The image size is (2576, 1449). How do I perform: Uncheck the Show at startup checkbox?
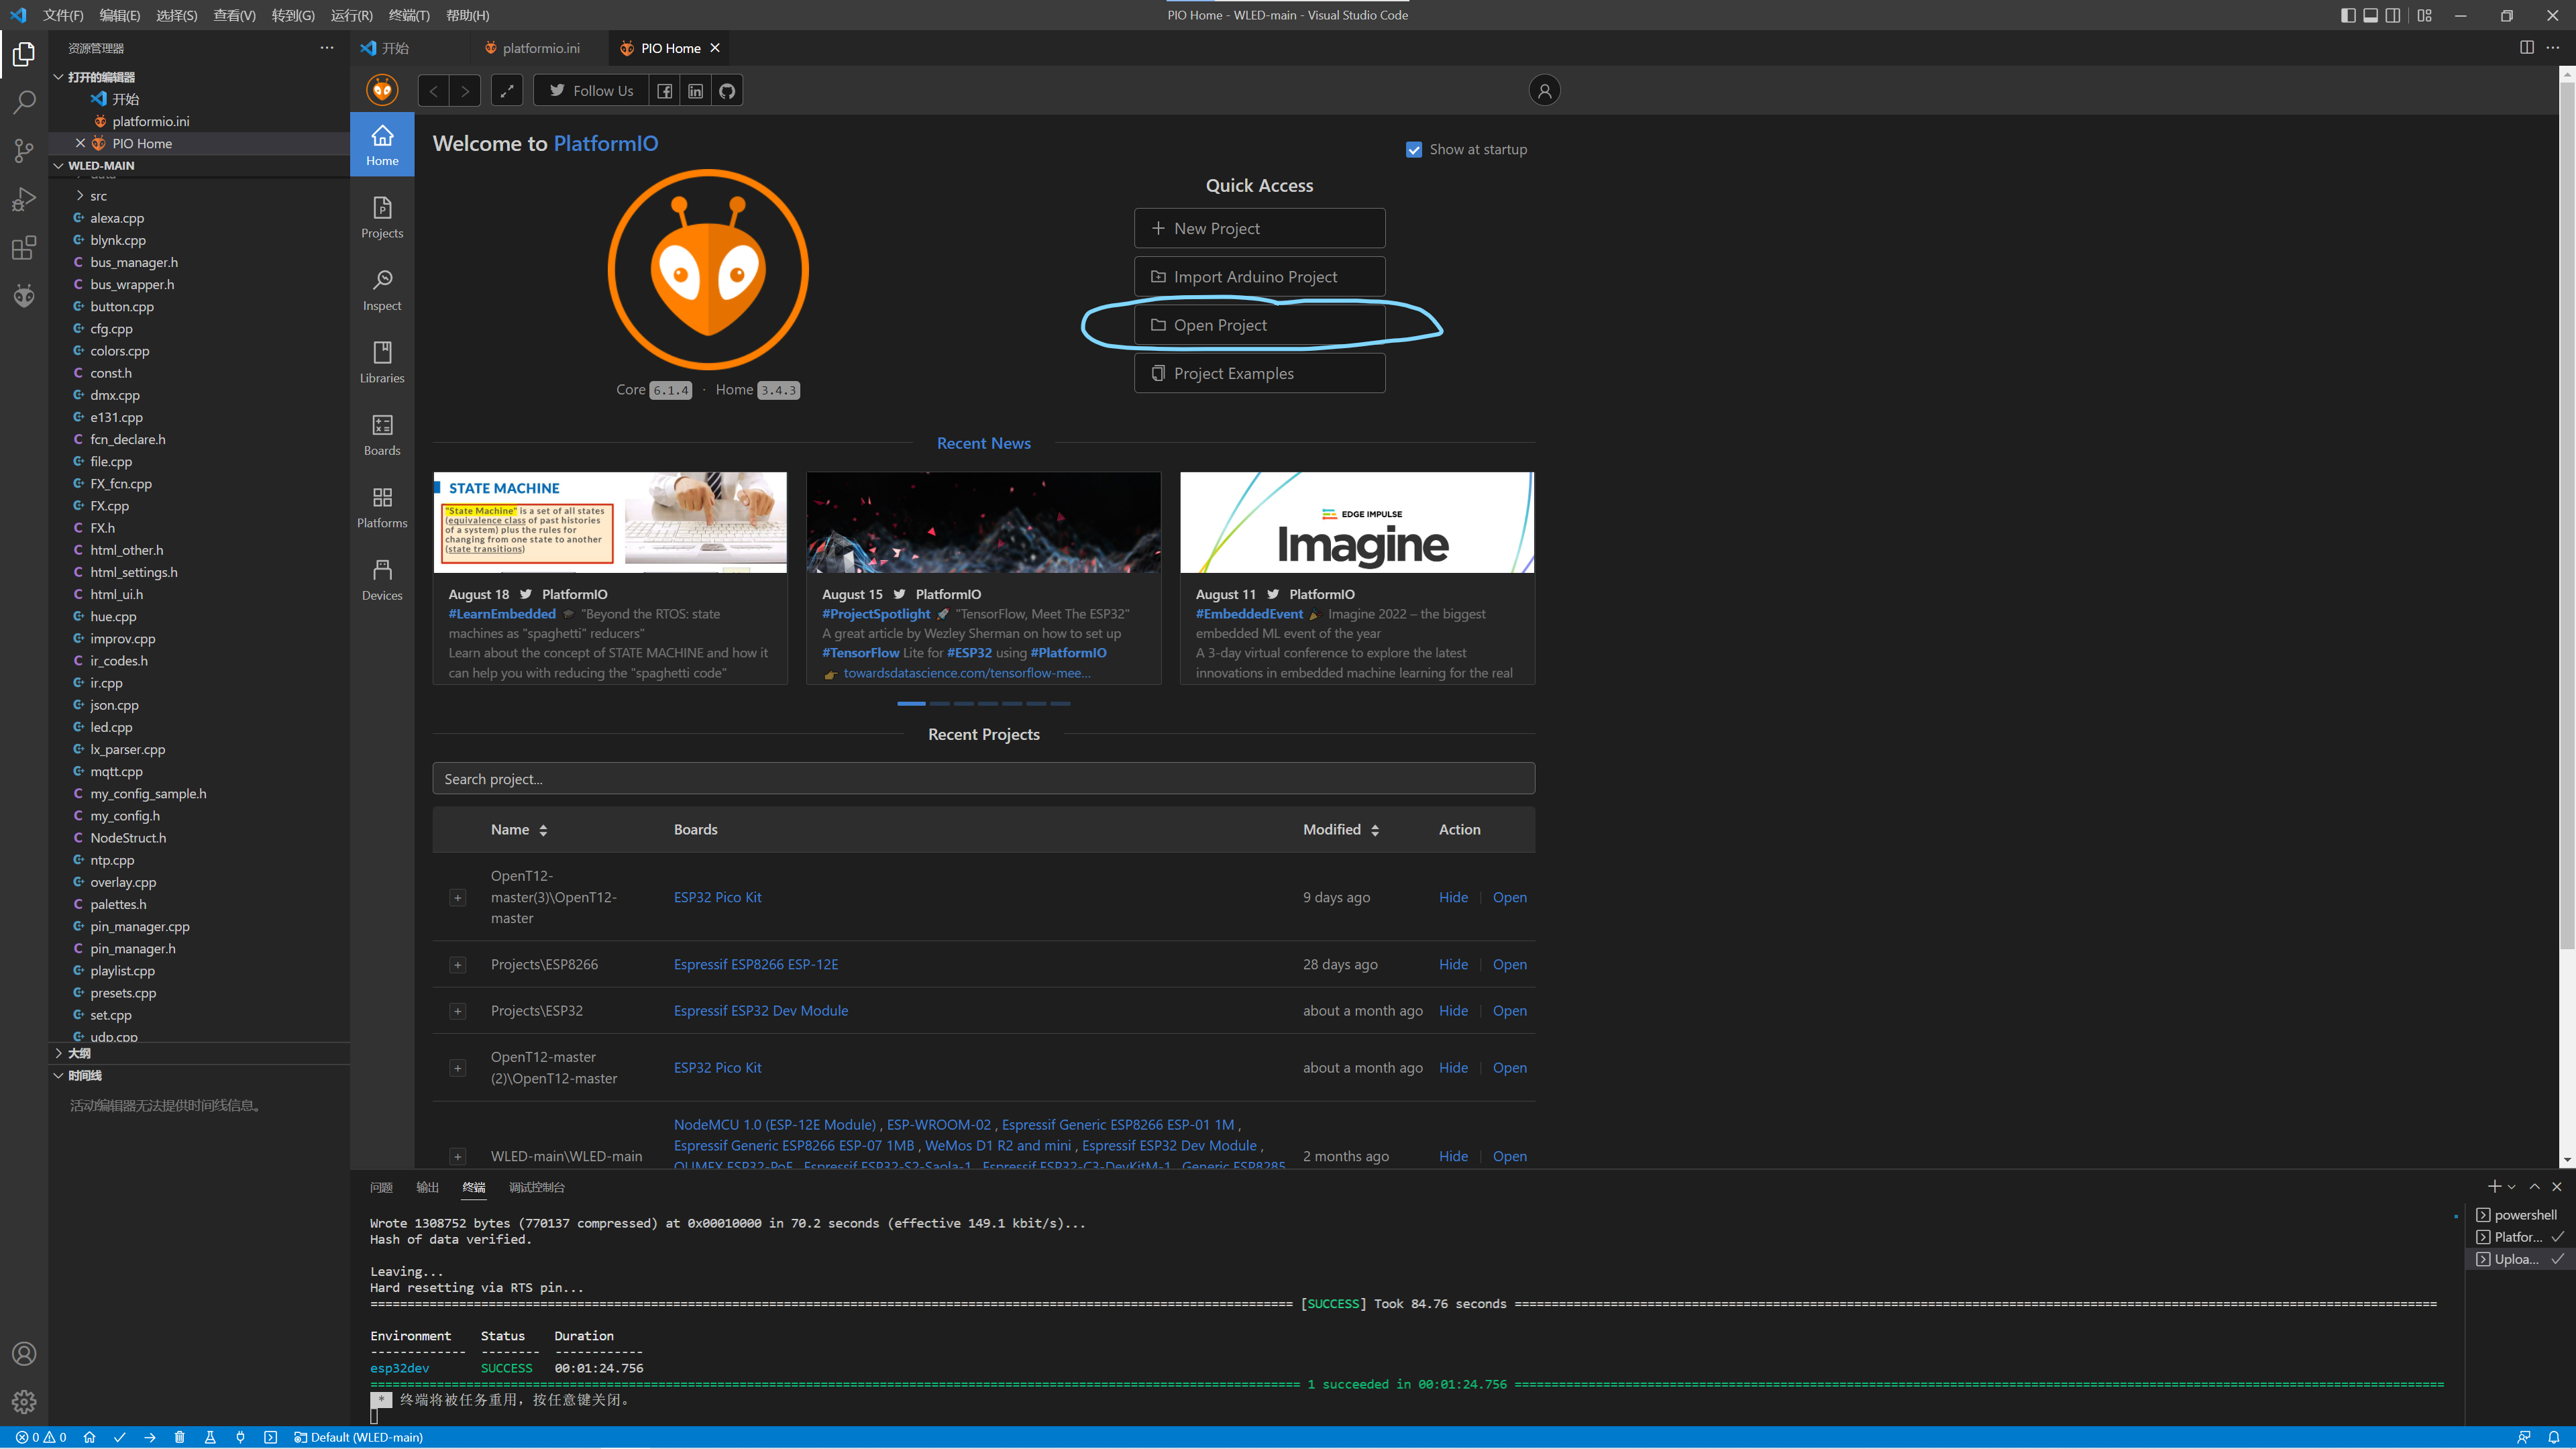[1414, 150]
